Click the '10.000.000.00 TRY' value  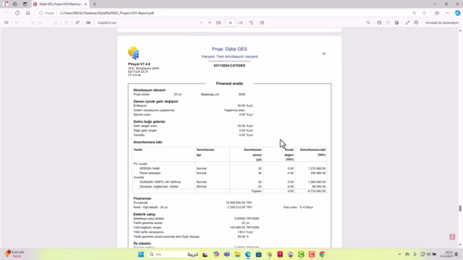pos(239,203)
